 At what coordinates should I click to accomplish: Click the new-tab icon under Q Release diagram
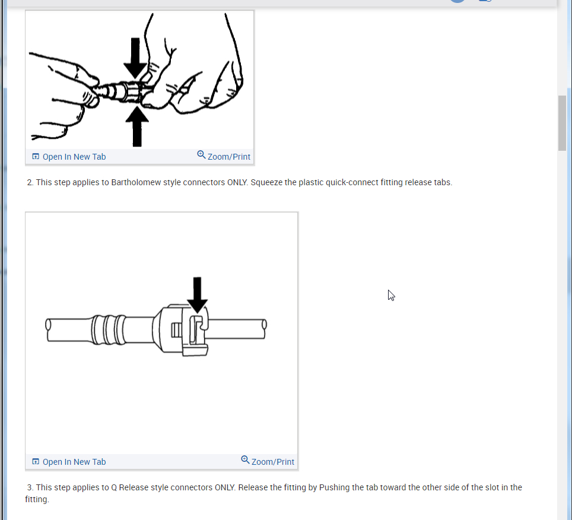click(36, 462)
